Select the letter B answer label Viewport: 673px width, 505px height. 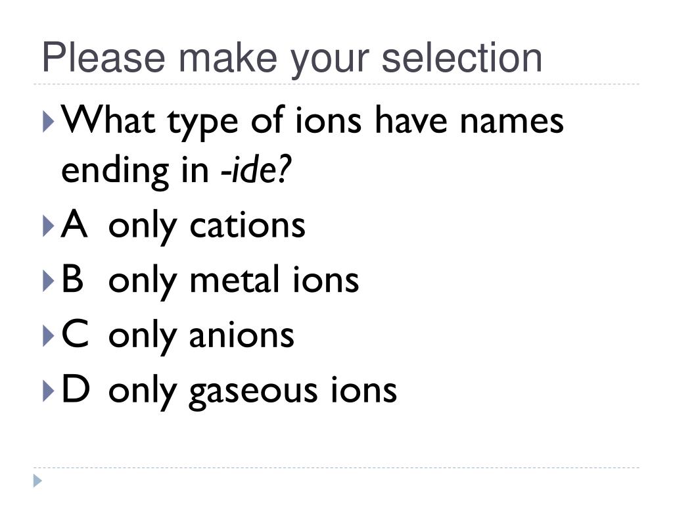72,278
